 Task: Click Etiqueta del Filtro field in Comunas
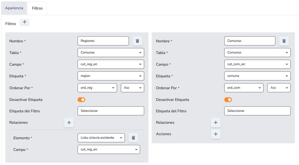(x=257, y=111)
